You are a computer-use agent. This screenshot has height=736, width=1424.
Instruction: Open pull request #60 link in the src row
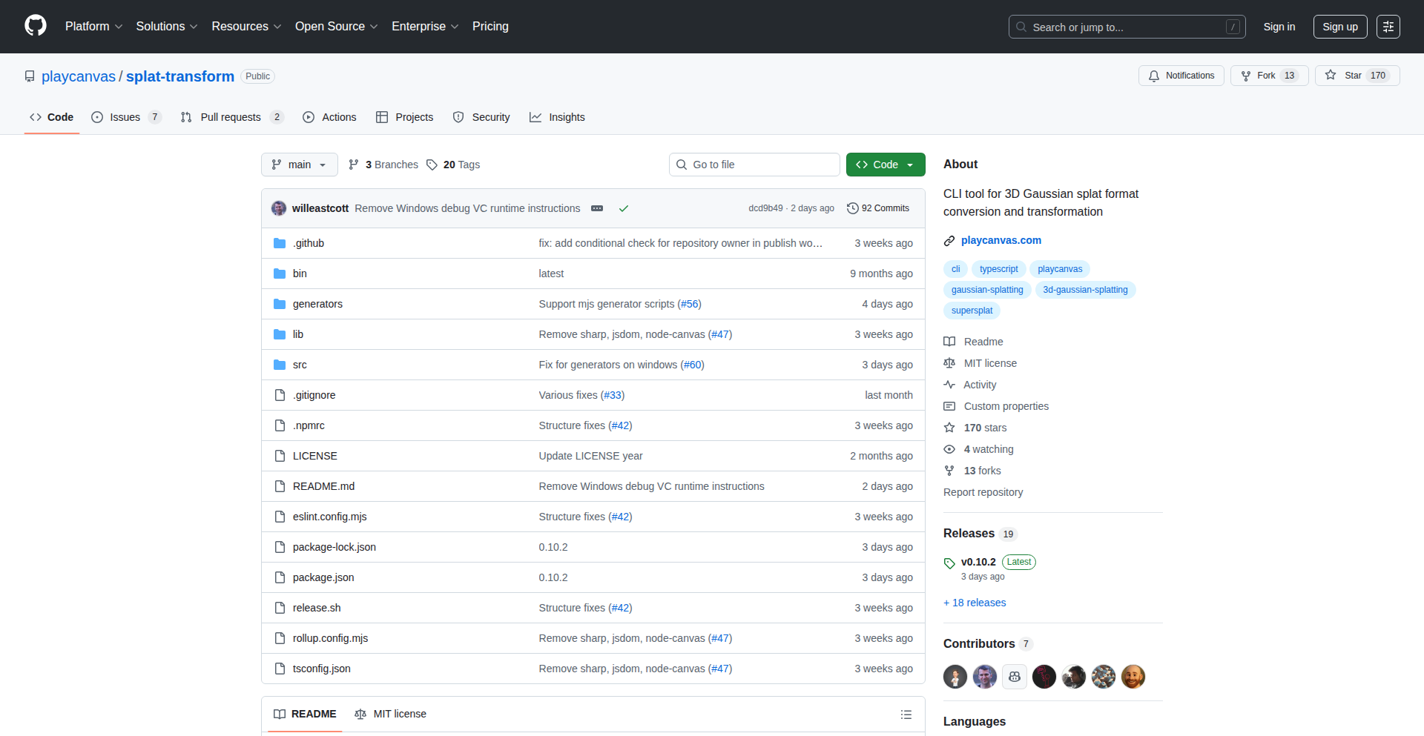693,365
